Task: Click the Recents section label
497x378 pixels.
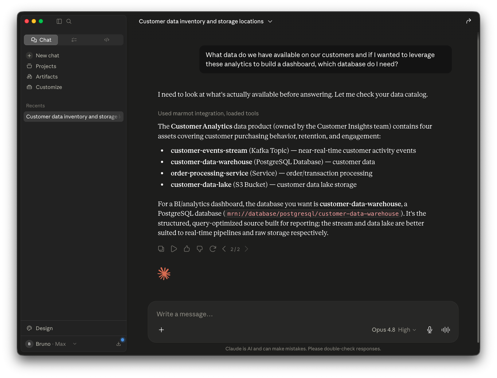Action: click(x=35, y=106)
